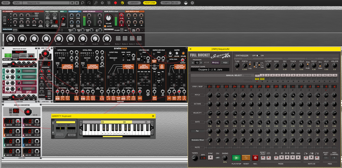Viewport: 342px width, 168px height.
Task: Click the red record button in top toolbar
Action: [x=115, y=3]
